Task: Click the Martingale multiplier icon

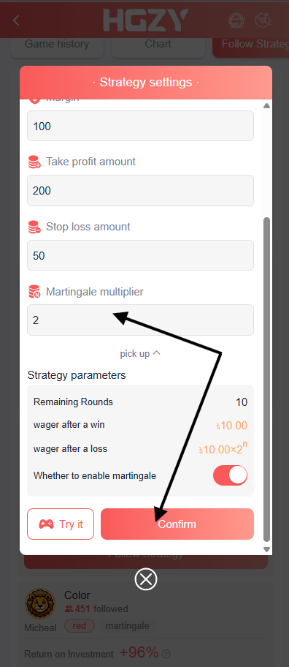Action: pos(34,292)
